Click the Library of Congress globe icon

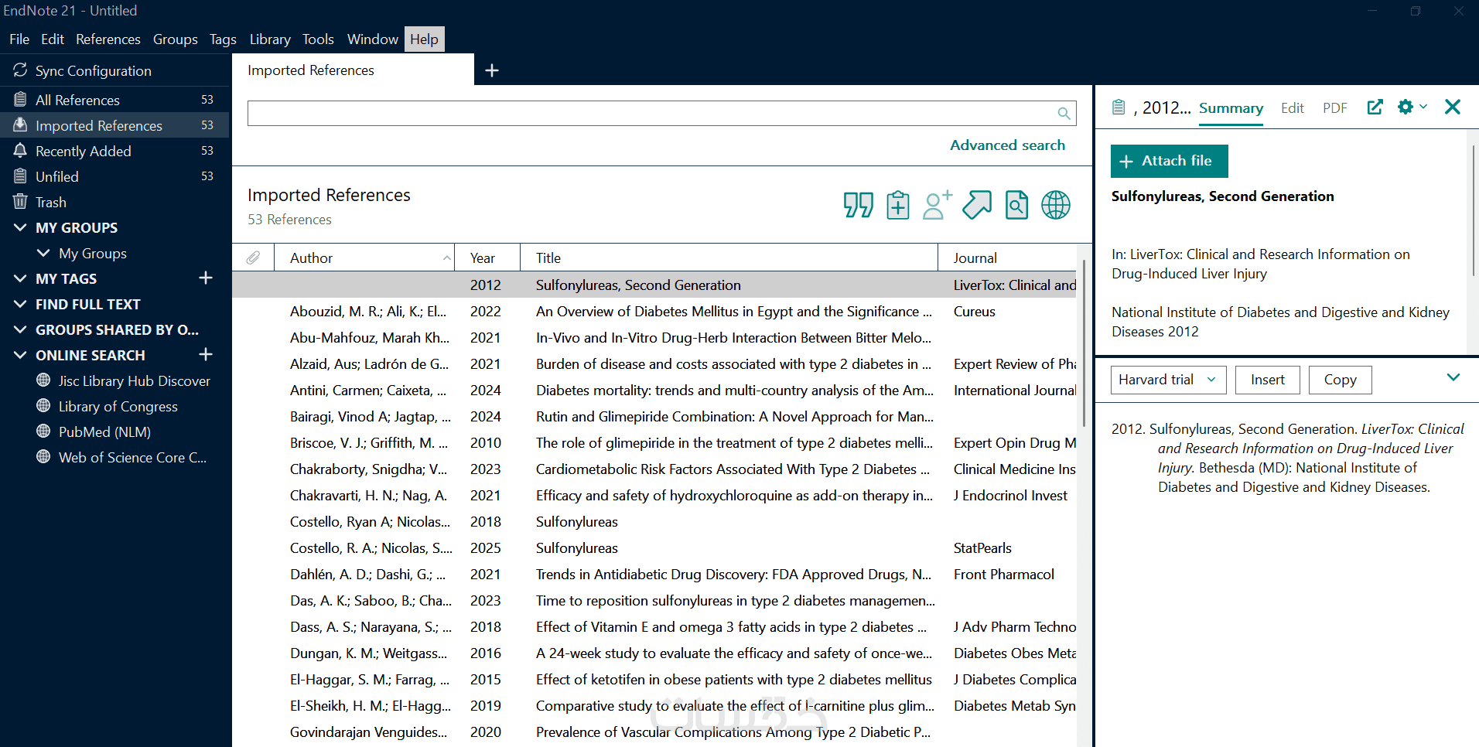click(43, 406)
